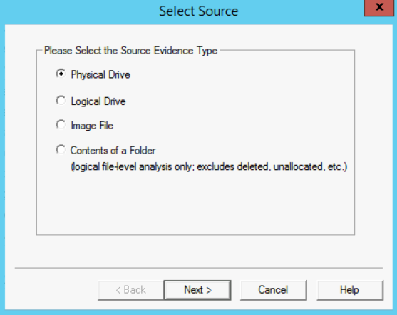Image resolution: width=397 pixels, height=315 pixels.
Task: Select the Physical Drive radio button
Action: pyautogui.click(x=61, y=74)
